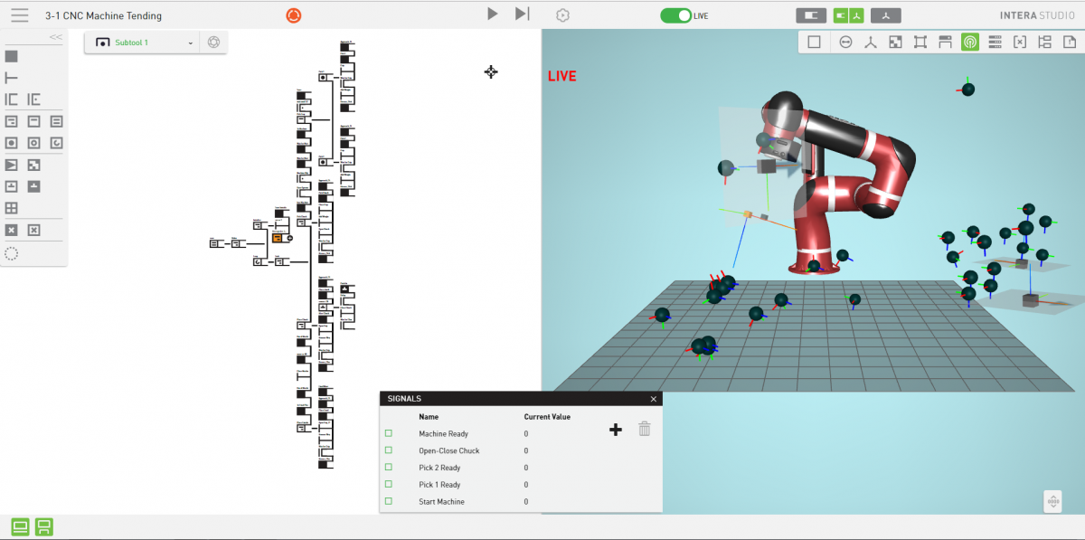The height and width of the screenshot is (540, 1085).
Task: Select the first bracket sequence node
Action: coord(11,99)
